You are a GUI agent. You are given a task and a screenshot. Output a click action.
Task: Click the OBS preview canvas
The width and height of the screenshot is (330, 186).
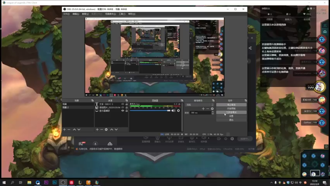[154, 57]
